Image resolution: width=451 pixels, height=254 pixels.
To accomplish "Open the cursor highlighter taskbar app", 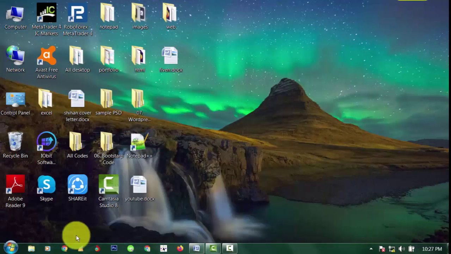I will [x=163, y=248].
